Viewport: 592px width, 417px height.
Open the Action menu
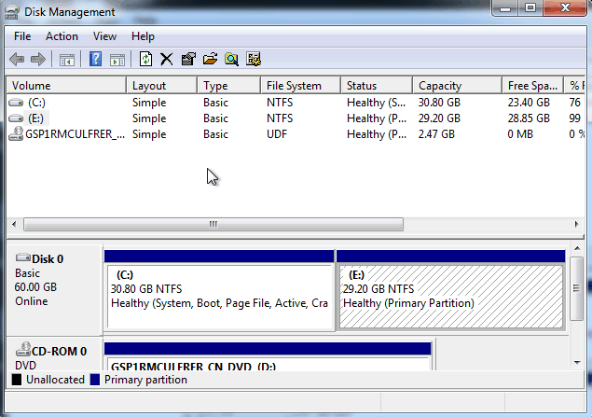point(62,36)
